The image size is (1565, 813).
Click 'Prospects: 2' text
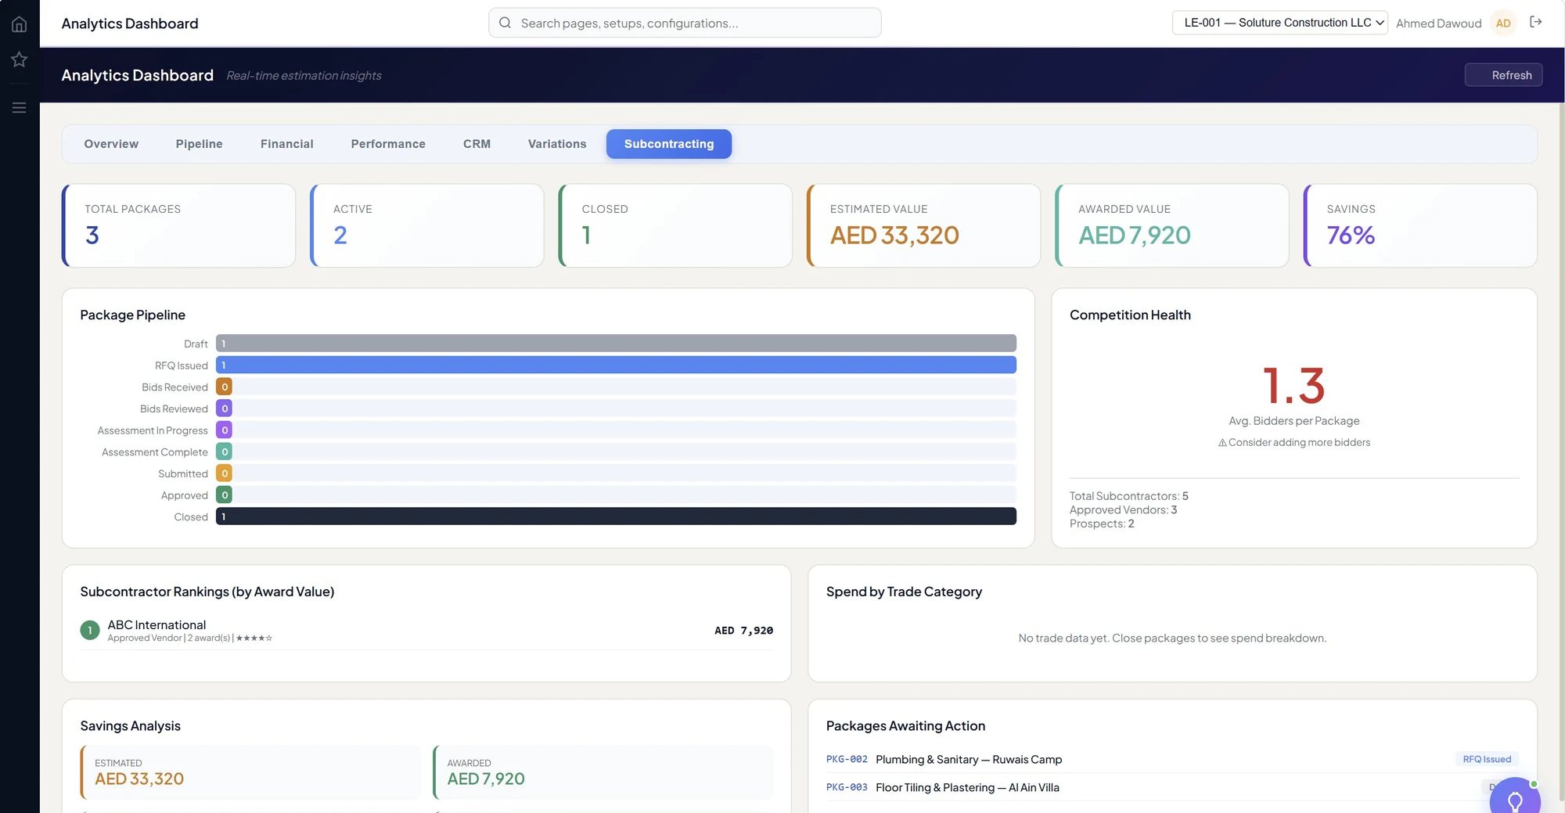pos(1102,524)
